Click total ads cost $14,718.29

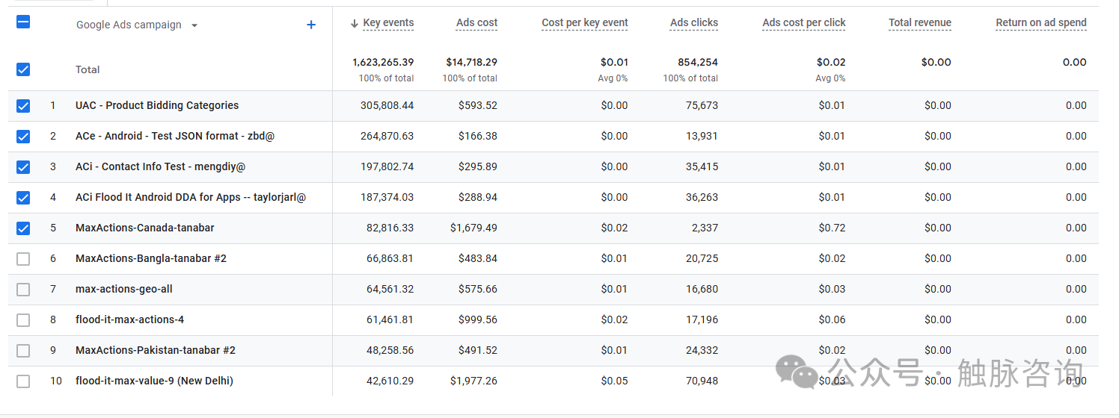[472, 62]
